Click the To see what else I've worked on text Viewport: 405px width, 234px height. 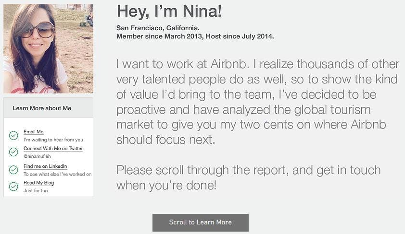coord(58,174)
